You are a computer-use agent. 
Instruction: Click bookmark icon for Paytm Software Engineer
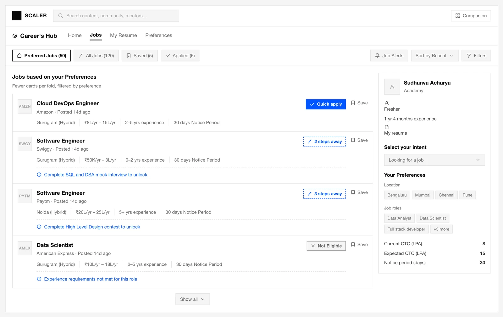(x=353, y=192)
